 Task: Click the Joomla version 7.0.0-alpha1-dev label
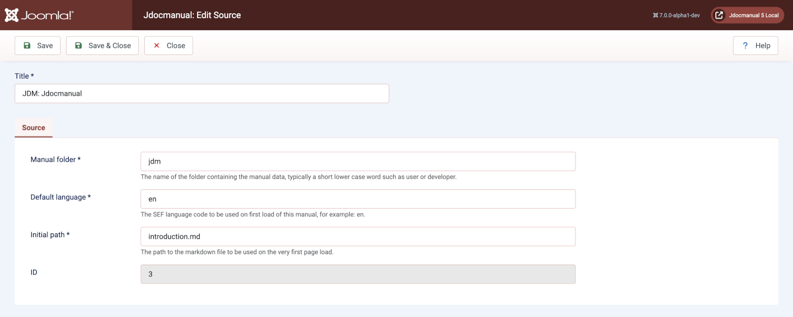click(676, 15)
